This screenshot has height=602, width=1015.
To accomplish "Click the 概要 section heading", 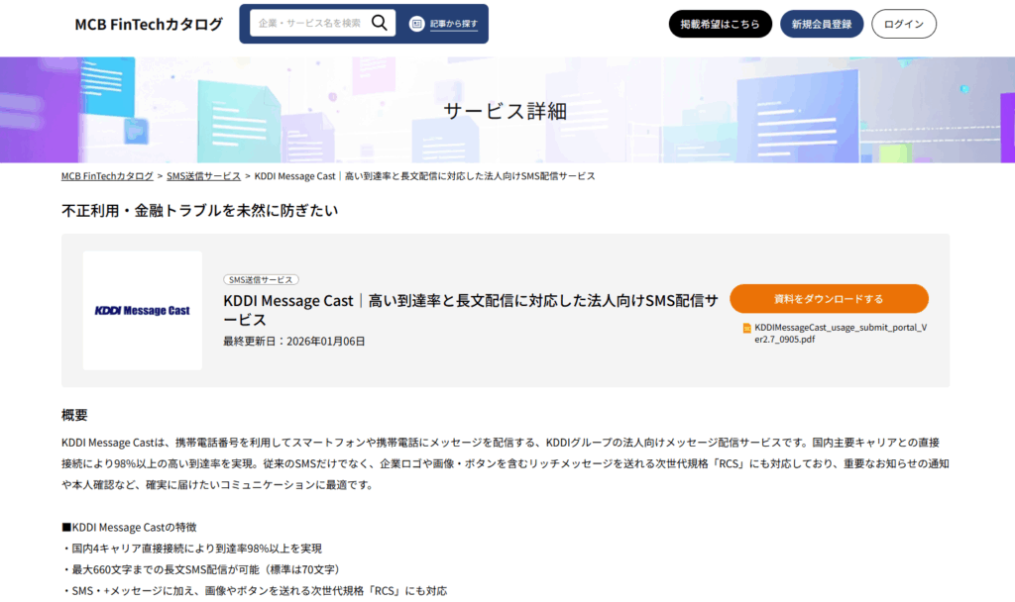I will click(x=75, y=414).
